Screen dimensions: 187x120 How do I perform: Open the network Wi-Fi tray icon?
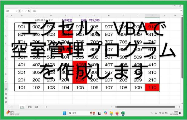click(160, 113)
